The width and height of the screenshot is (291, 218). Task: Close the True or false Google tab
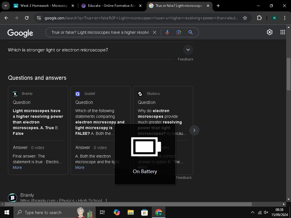(x=208, y=6)
